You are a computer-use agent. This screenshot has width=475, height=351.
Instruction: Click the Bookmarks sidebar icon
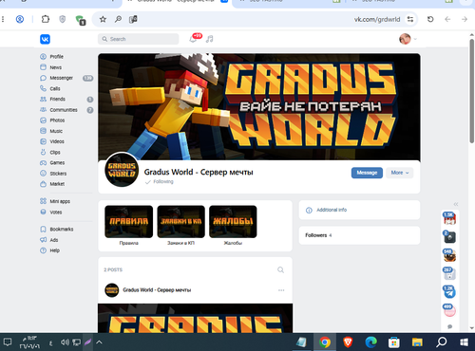point(43,229)
